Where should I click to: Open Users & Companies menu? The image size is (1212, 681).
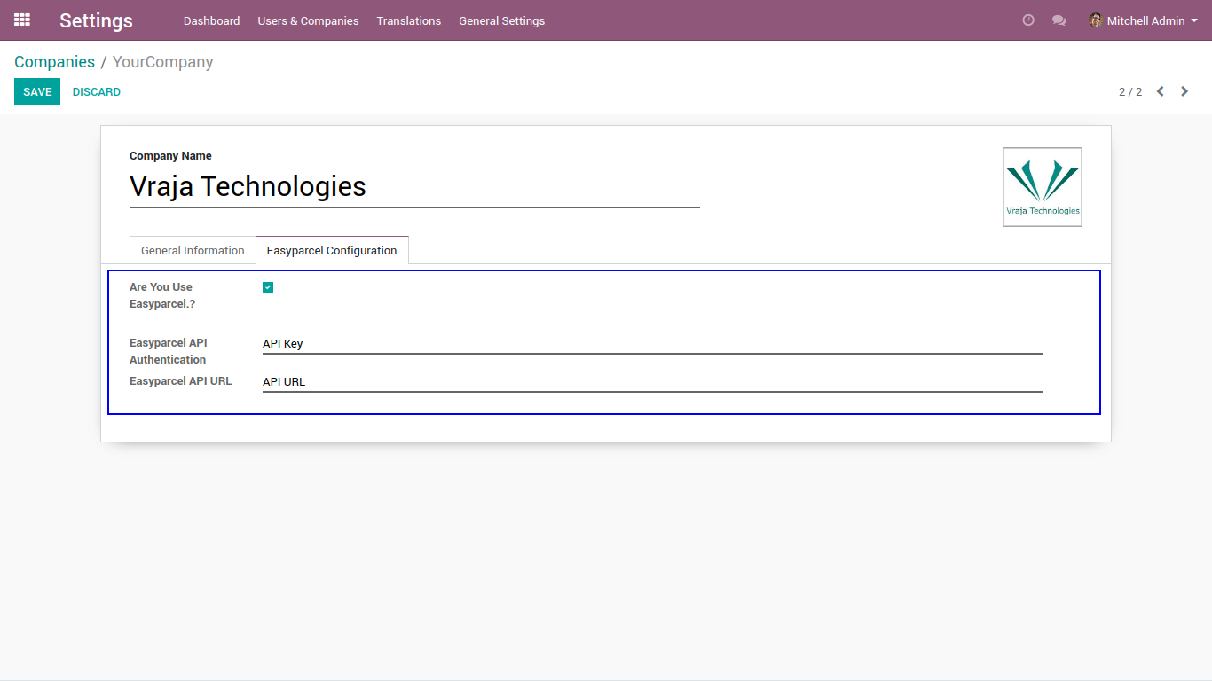tap(308, 20)
